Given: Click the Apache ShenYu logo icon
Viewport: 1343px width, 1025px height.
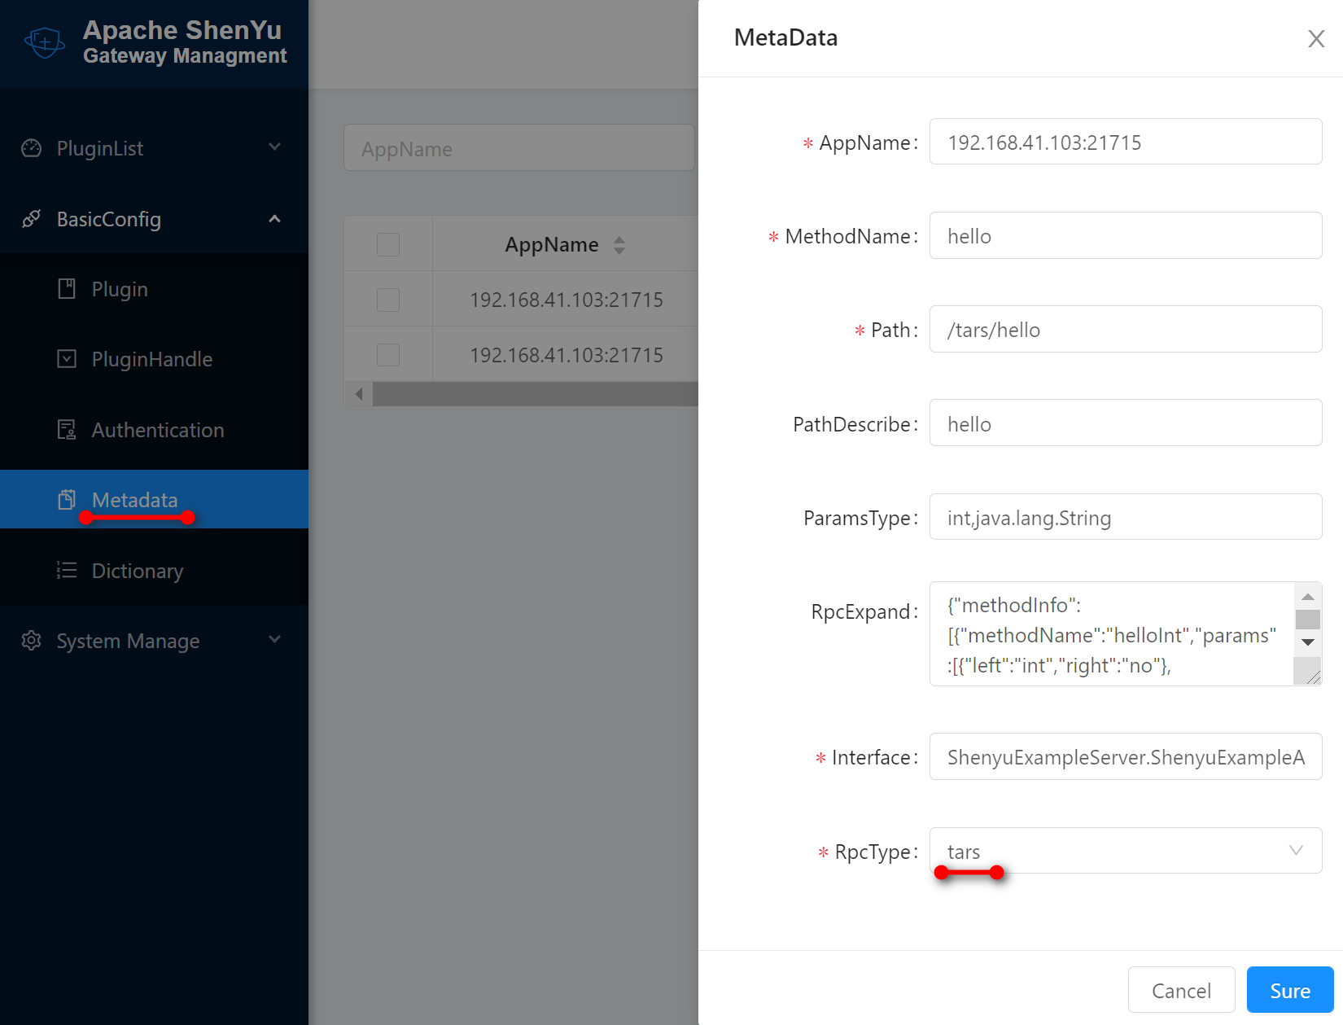Looking at the screenshot, I should [x=44, y=42].
